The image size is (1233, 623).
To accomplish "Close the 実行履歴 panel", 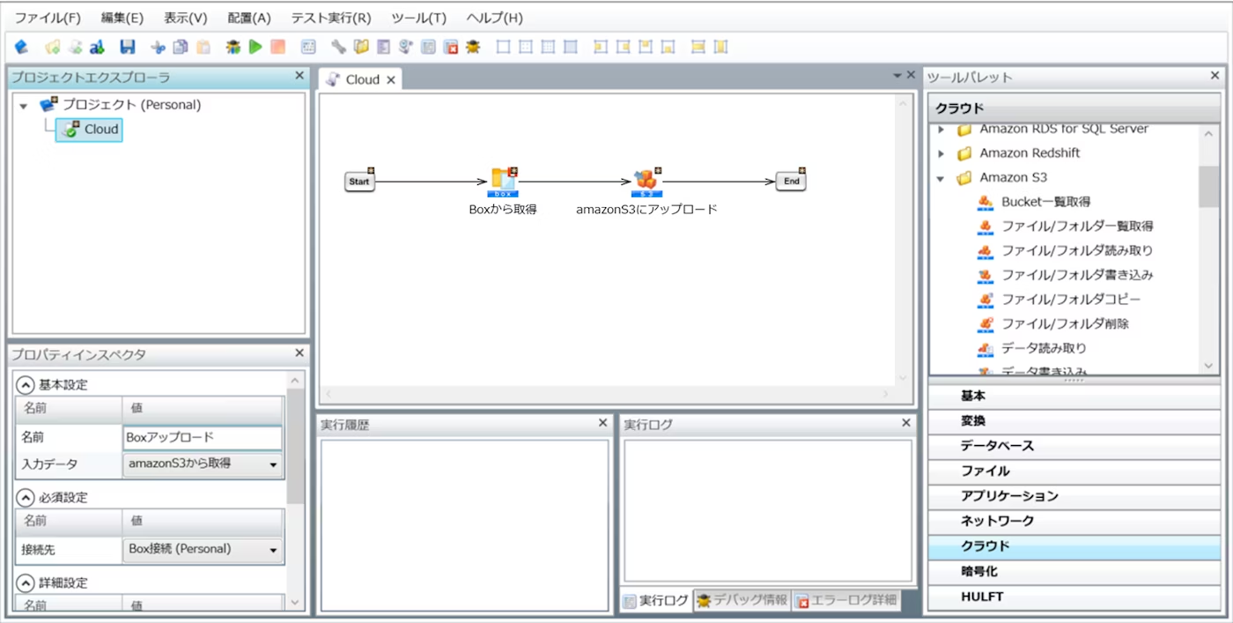I will click(x=602, y=424).
